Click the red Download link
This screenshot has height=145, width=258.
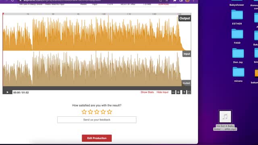164,4
